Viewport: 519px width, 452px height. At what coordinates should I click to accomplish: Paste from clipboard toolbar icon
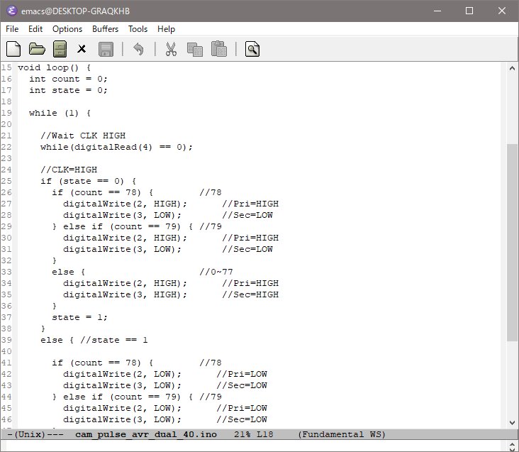click(219, 49)
